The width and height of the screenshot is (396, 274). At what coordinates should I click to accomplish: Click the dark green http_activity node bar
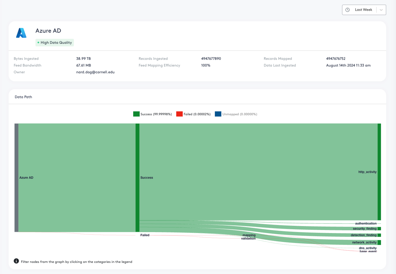pyautogui.click(x=379, y=172)
